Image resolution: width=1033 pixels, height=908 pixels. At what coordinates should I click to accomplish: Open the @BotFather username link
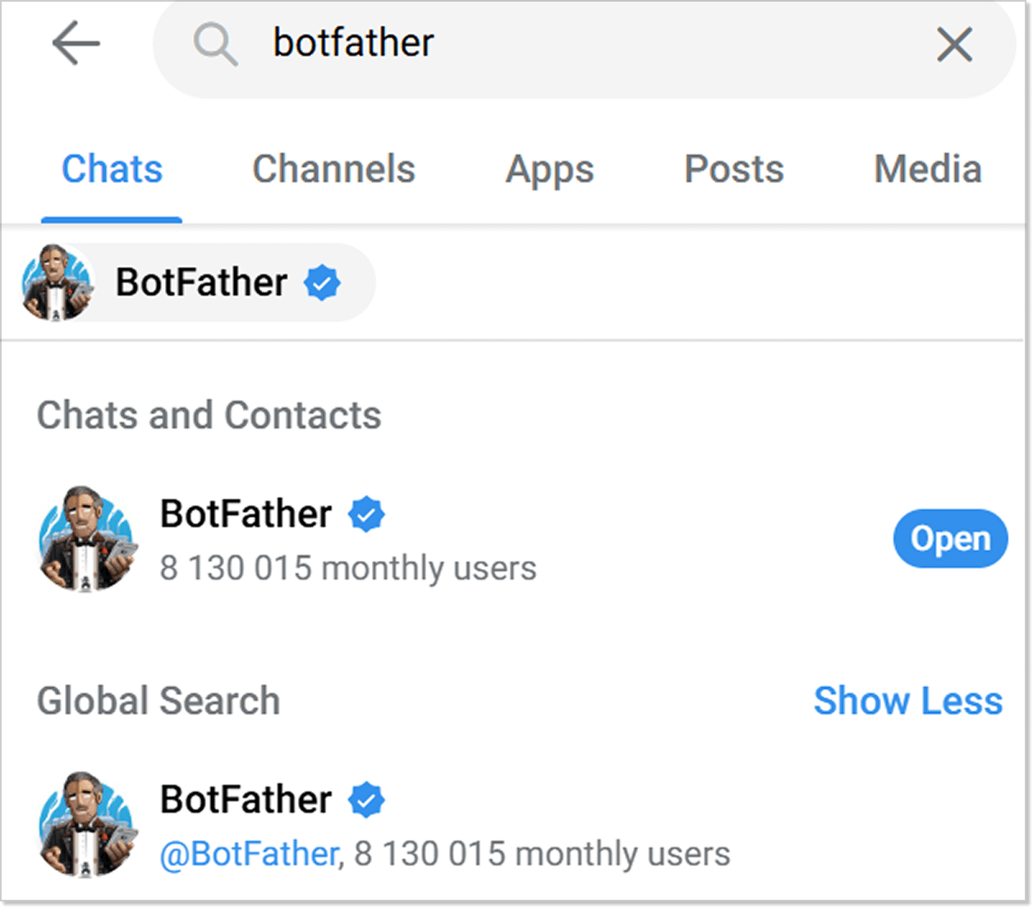point(246,853)
